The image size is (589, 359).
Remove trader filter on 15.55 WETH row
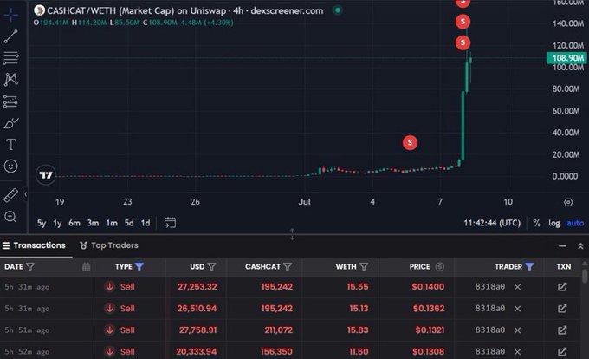point(518,287)
